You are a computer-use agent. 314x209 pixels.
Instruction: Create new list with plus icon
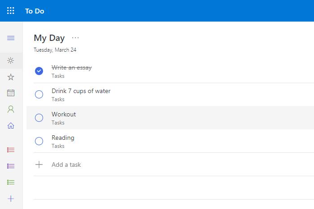click(x=11, y=198)
